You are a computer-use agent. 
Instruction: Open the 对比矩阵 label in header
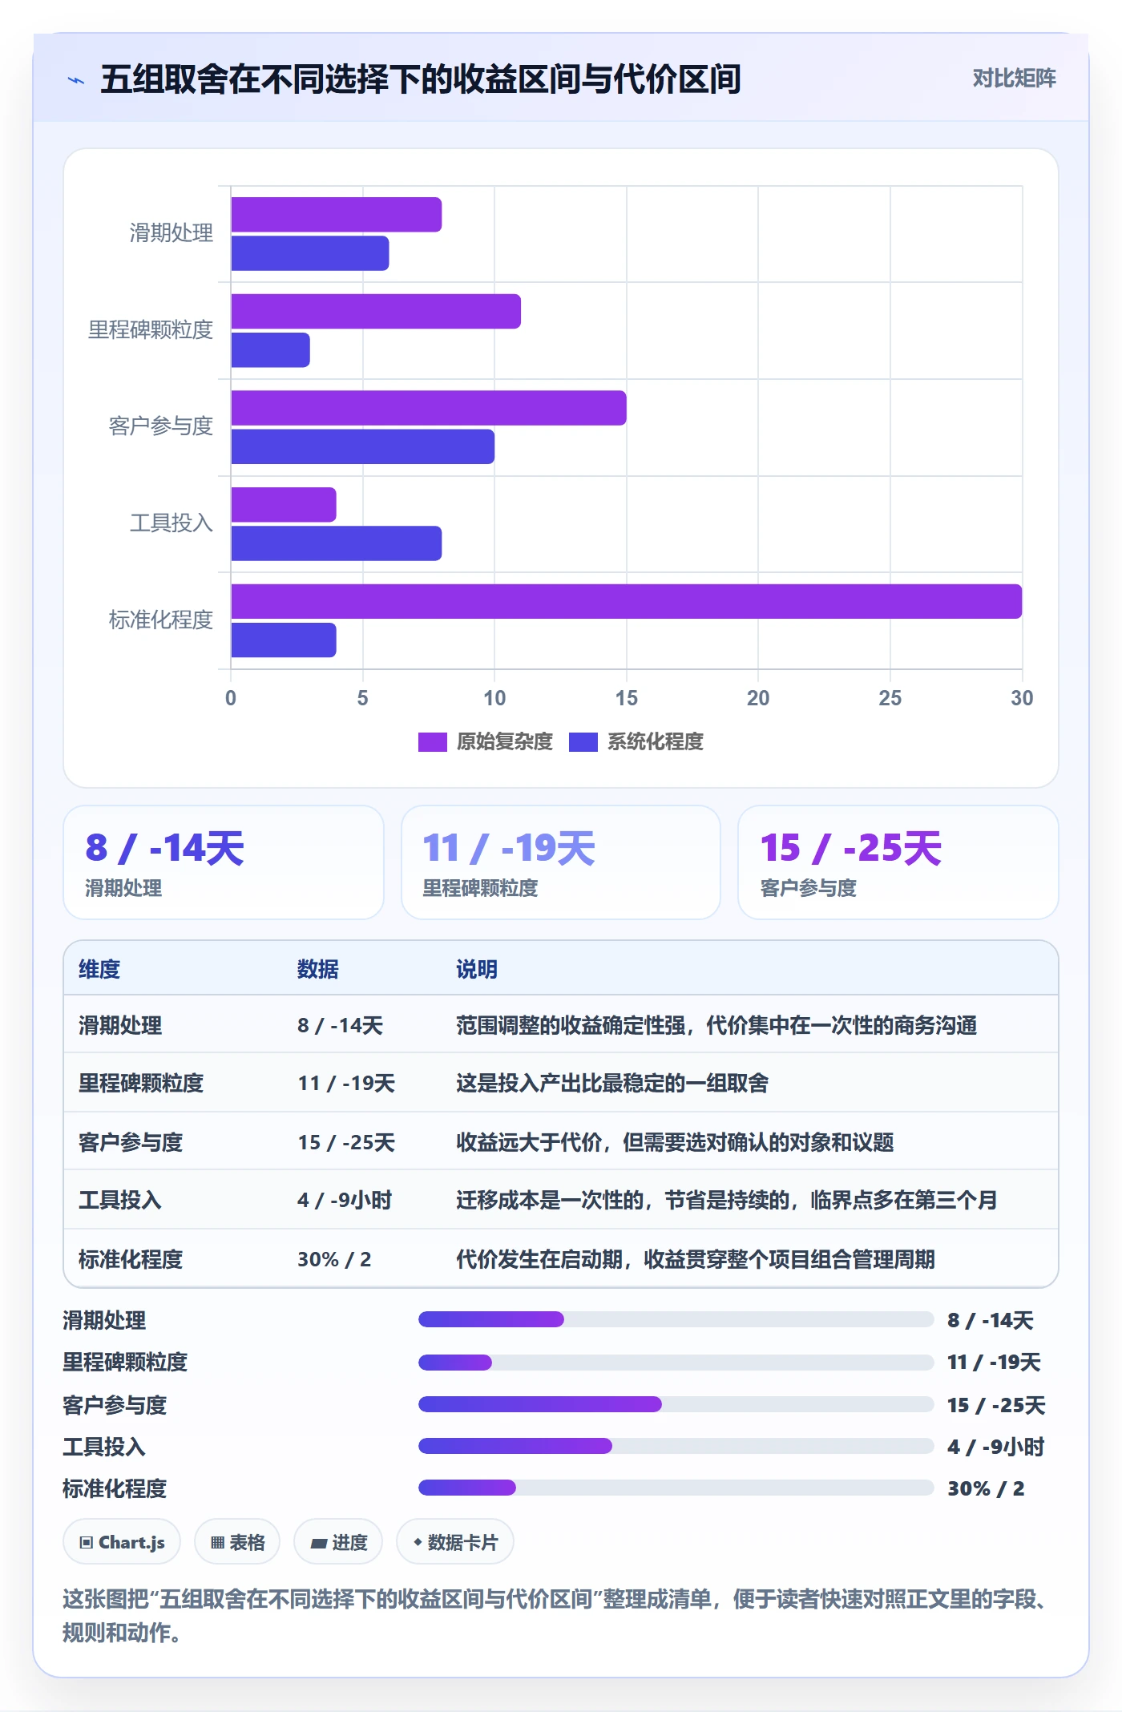pyautogui.click(x=1014, y=79)
